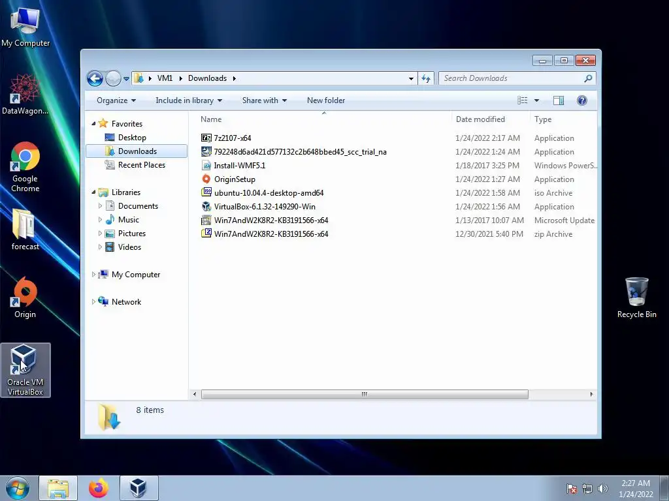Click the taskbar clock showing 2:27 AM
The height and width of the screenshot is (501, 669).
click(636, 489)
